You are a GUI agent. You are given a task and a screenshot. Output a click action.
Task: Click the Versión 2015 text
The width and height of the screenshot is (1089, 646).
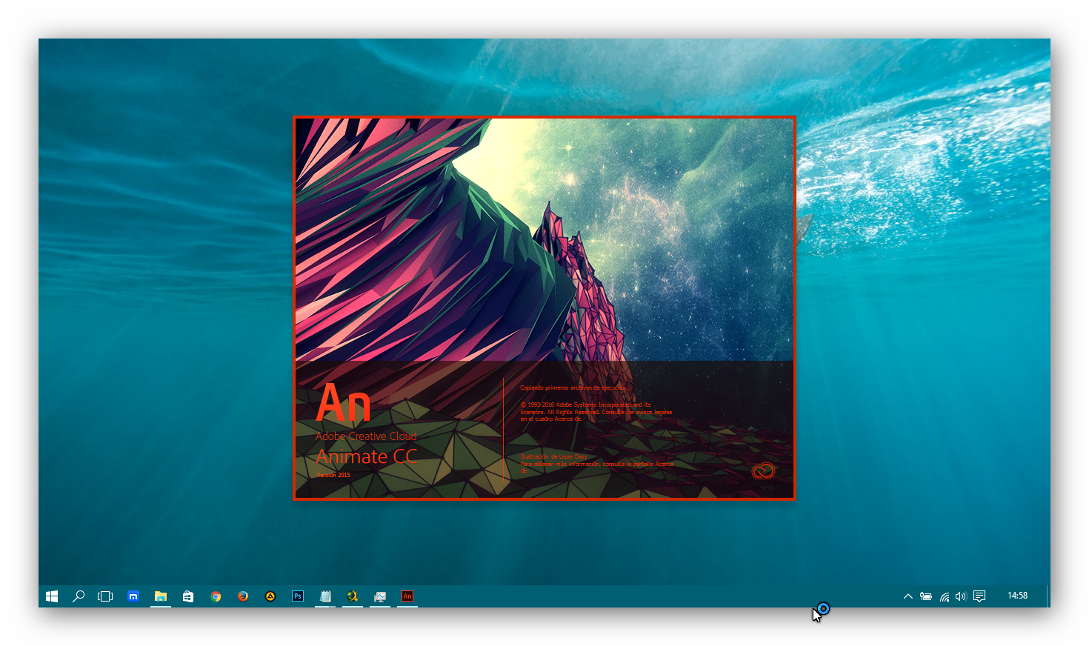333,475
